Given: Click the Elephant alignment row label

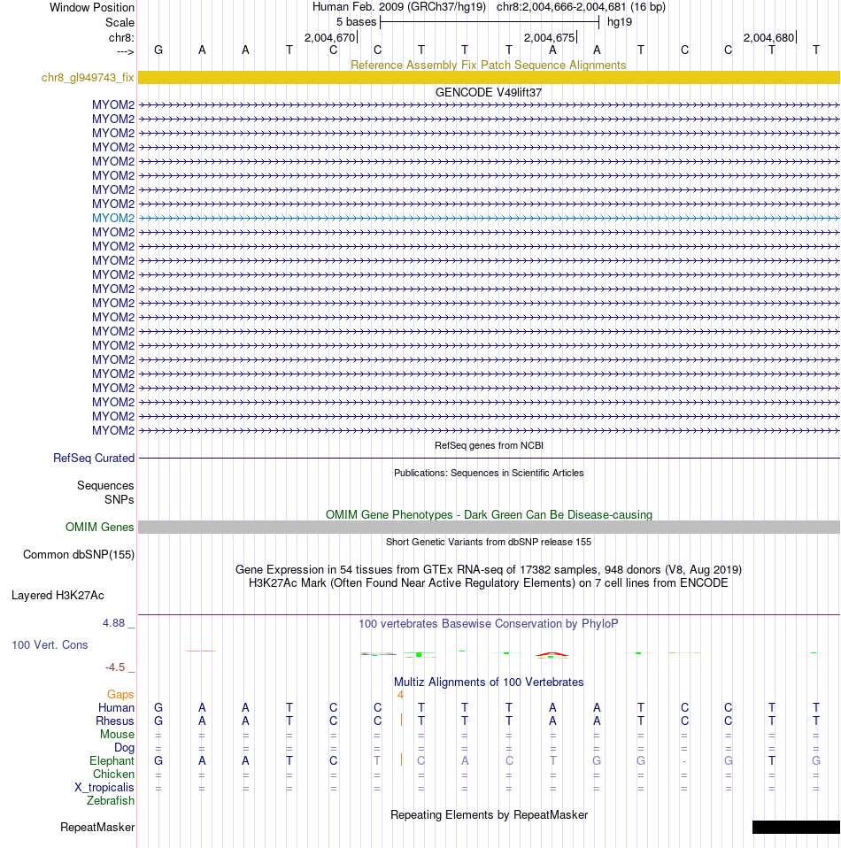Looking at the screenshot, I should (112, 761).
